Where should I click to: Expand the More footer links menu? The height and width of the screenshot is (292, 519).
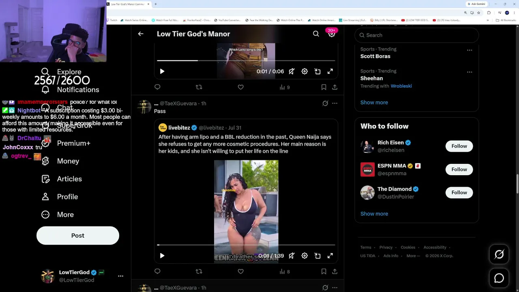(413, 256)
